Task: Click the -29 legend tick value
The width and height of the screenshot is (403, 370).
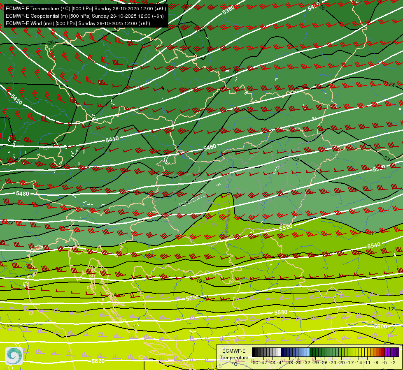Action: (315, 363)
